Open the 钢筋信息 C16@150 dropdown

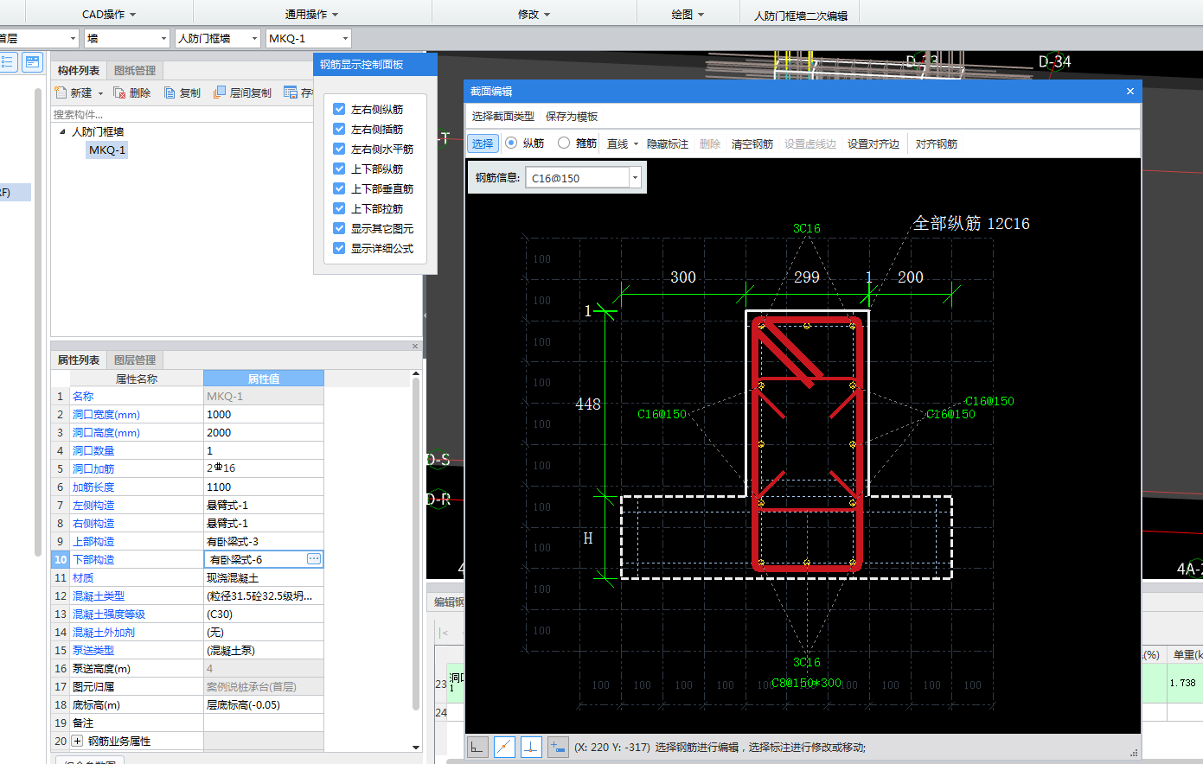(635, 177)
